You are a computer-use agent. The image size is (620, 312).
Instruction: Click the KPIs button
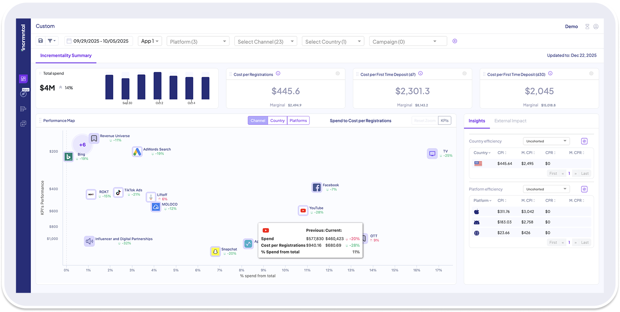(x=444, y=121)
